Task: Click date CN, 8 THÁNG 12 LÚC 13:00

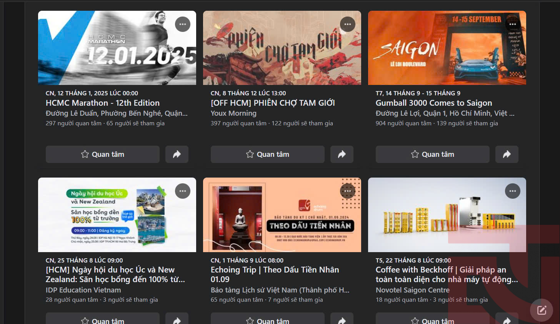Action: (x=248, y=93)
